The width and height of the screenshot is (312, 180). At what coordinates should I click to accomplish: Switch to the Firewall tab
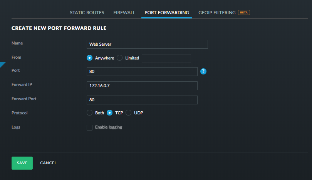(x=124, y=13)
